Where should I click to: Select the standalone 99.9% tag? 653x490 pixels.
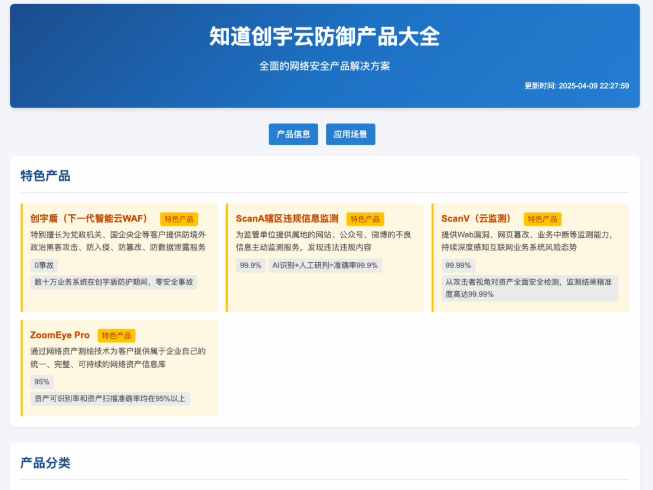[x=251, y=265]
